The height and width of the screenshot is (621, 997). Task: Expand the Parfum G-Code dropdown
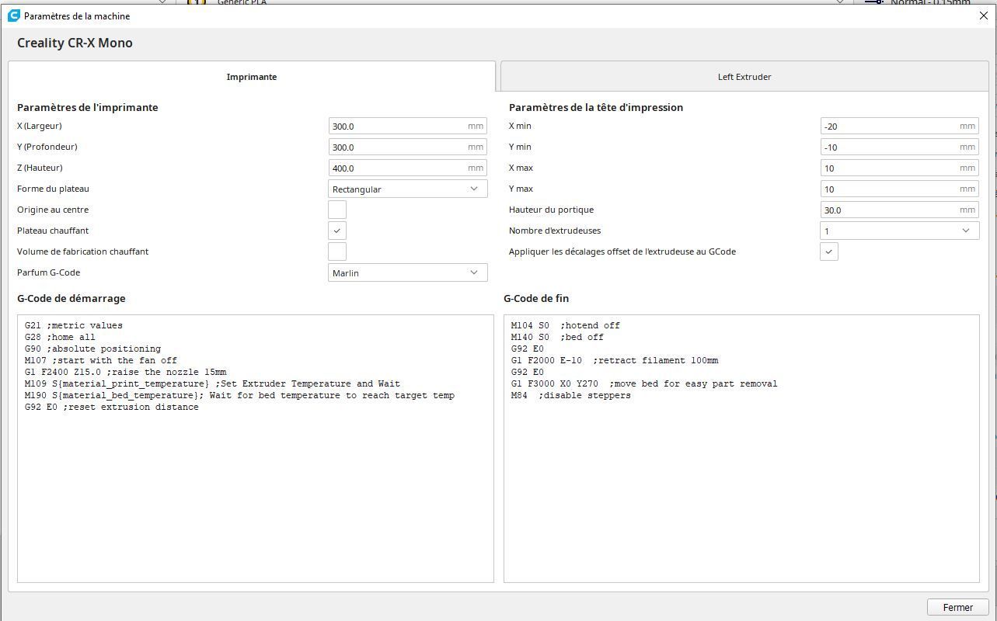point(408,272)
